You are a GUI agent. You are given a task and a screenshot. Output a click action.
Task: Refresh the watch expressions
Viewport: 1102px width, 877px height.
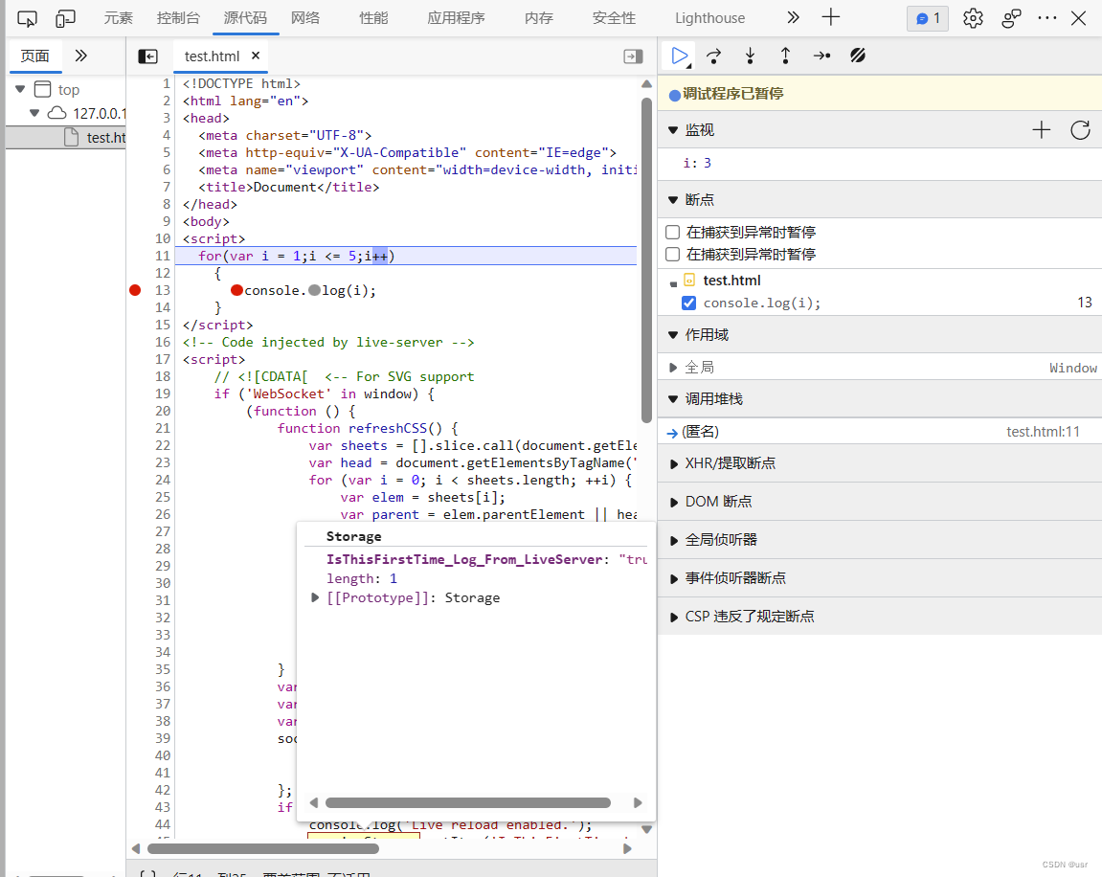click(x=1080, y=129)
